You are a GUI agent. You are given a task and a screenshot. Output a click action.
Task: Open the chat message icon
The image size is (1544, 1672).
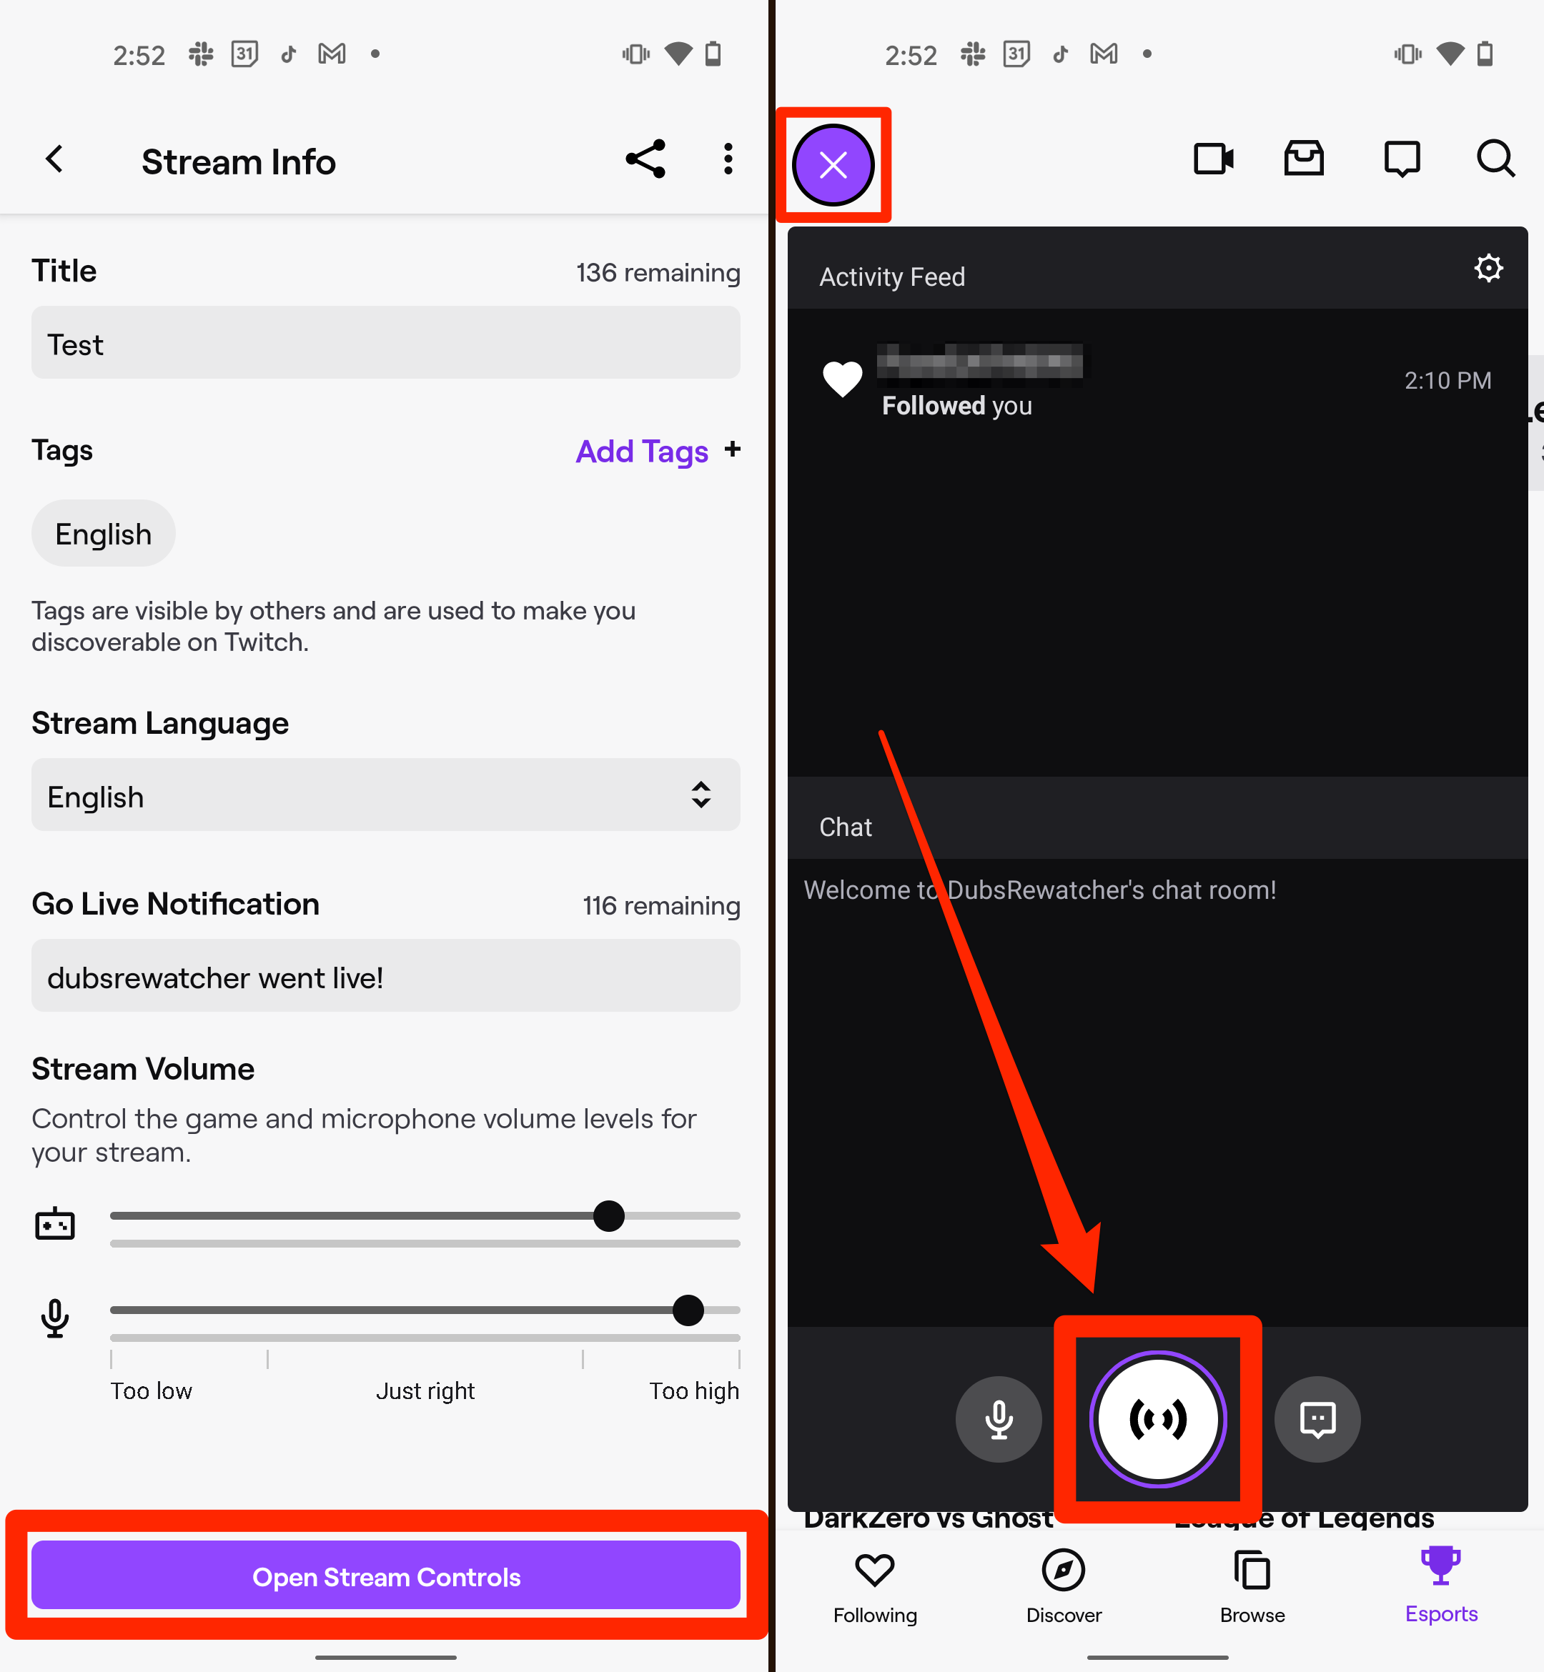[1318, 1418]
